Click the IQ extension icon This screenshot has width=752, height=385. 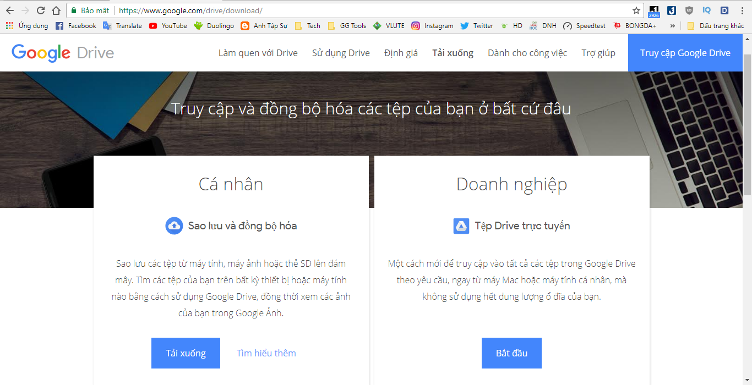coord(707,10)
